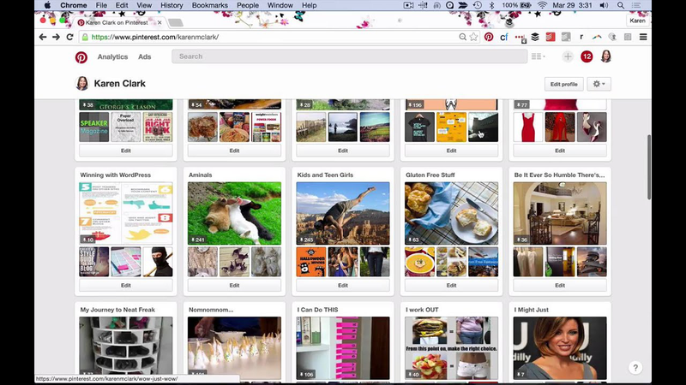Open the notifications badge showing 12

[x=587, y=56]
